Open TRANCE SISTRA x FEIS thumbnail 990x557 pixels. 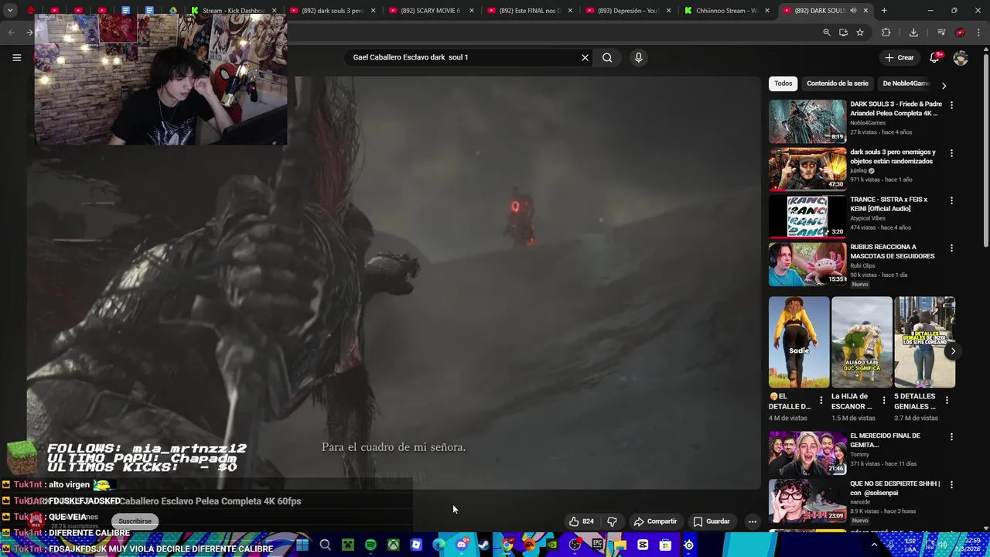click(x=807, y=216)
